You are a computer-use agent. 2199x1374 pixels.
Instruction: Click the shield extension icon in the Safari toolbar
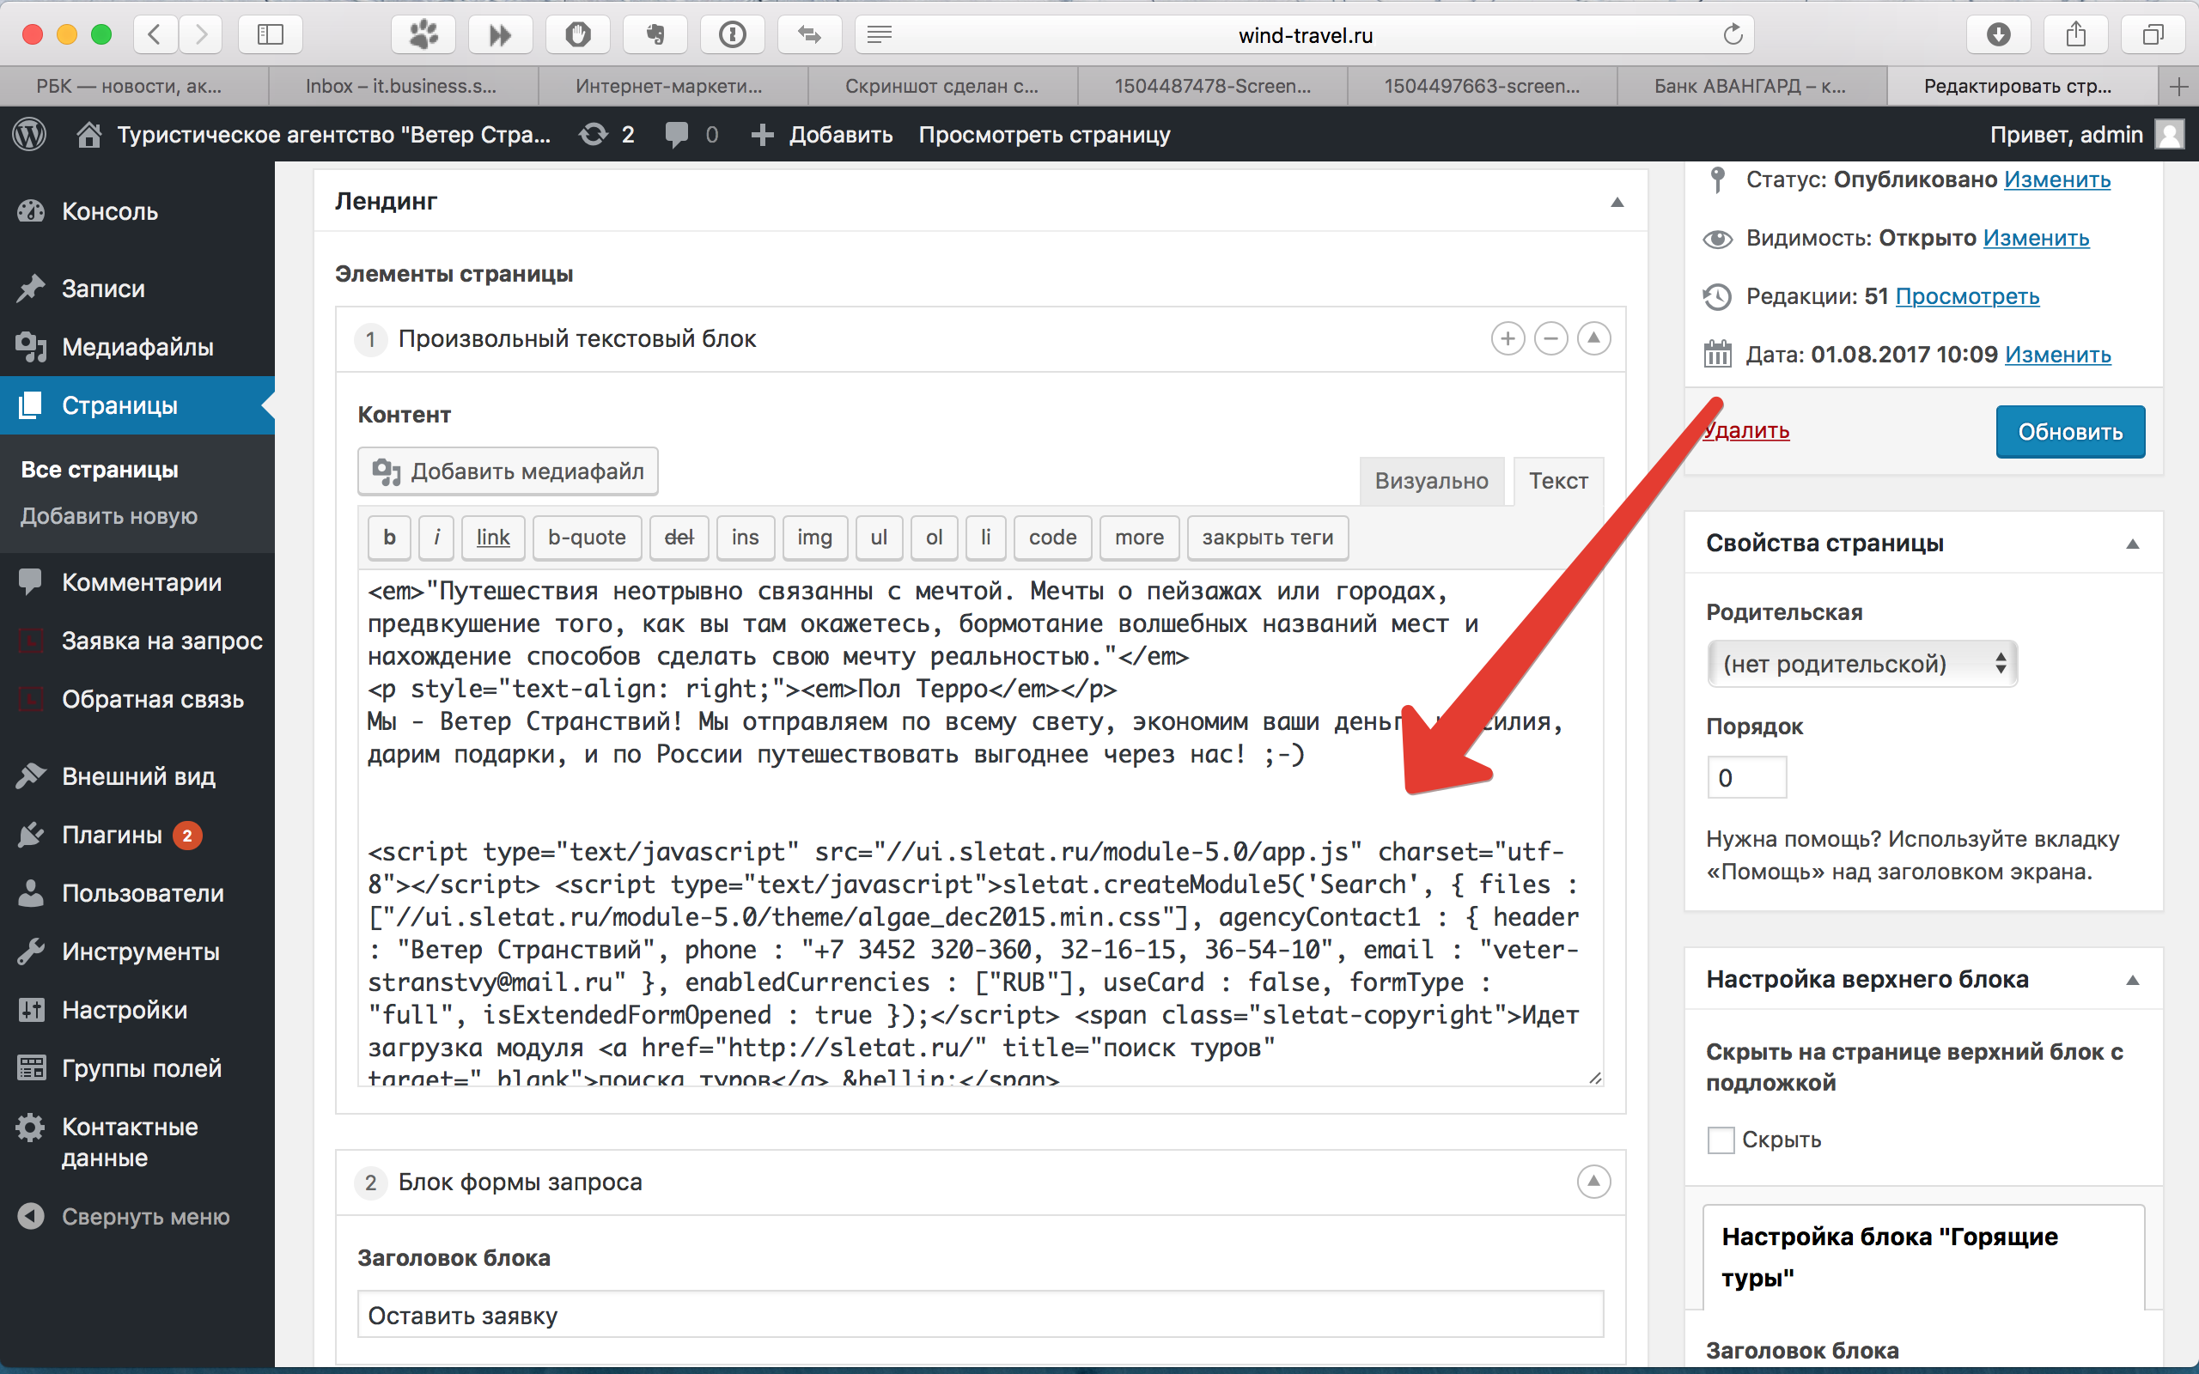[578, 34]
